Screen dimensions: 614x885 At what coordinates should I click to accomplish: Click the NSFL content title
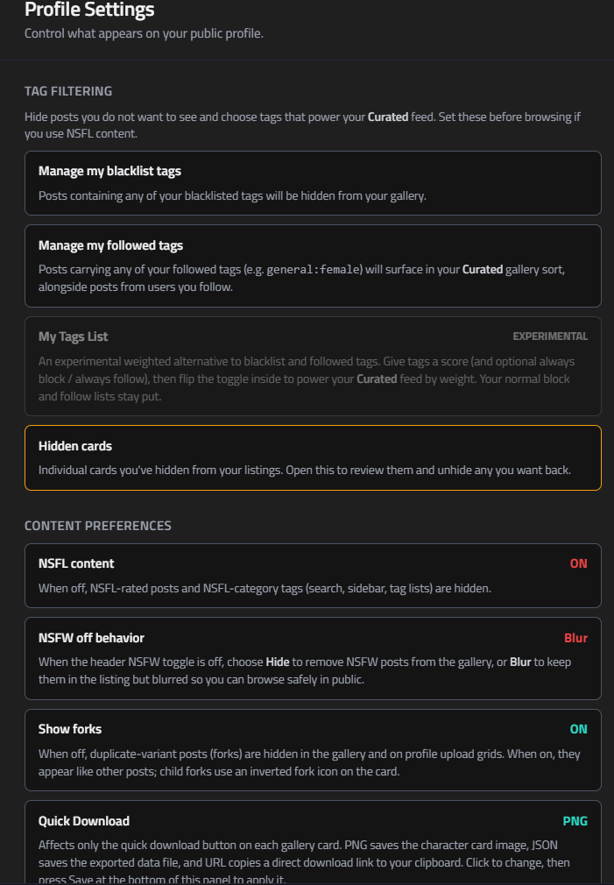pos(76,563)
